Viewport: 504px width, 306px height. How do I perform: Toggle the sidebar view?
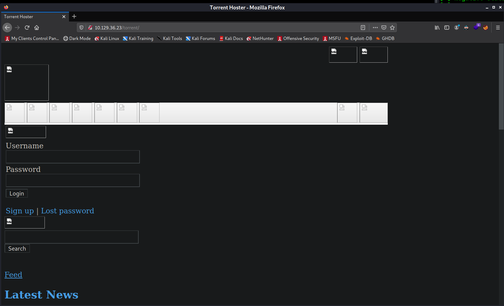447,28
